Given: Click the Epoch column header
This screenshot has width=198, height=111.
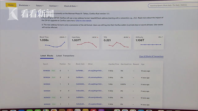Looking at the screenshot, I should 45,64.
